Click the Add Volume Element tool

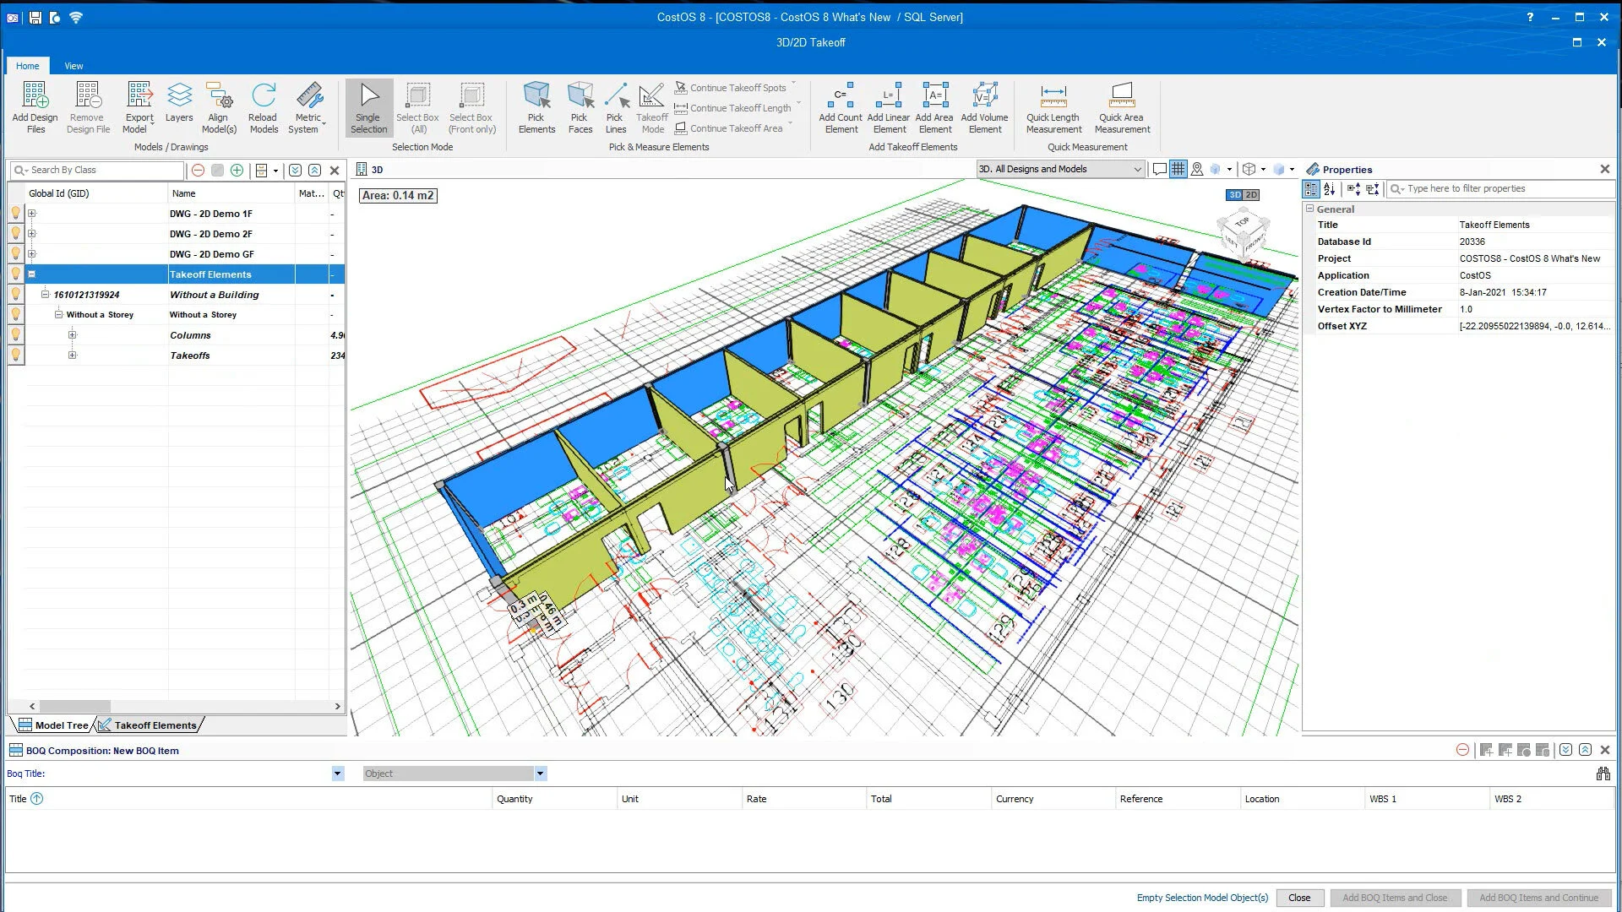tap(985, 106)
